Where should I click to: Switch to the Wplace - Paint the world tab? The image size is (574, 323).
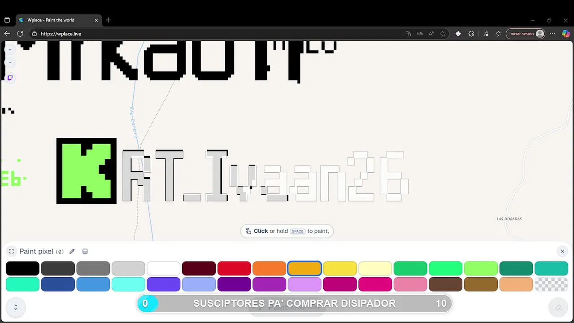58,20
